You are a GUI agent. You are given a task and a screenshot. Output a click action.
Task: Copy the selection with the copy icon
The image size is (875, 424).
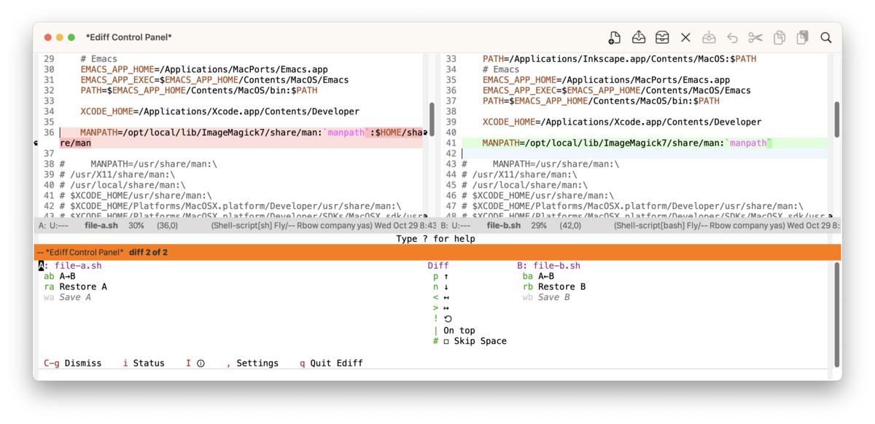pyautogui.click(x=779, y=37)
